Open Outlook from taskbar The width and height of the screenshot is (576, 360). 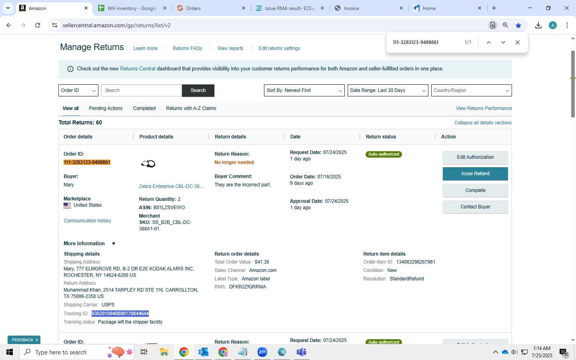tap(204, 352)
